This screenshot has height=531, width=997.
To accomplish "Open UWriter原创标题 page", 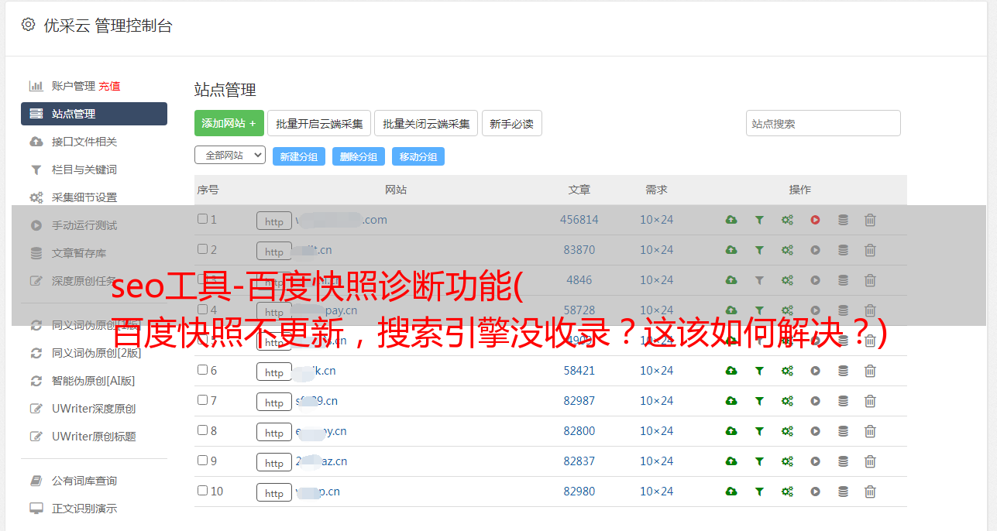I will pos(94,437).
